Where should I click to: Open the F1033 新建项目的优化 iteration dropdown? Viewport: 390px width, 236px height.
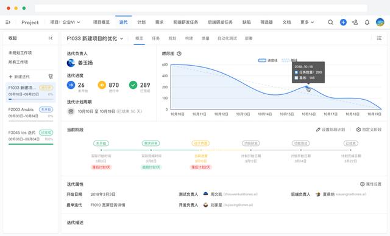pyautogui.click(x=95, y=38)
